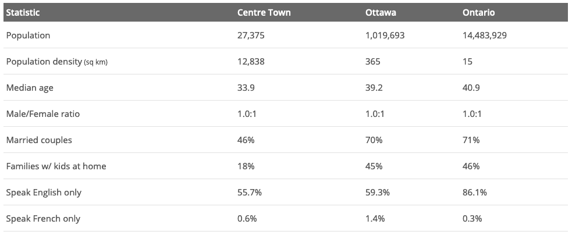Select the Speak English only label

tap(44, 193)
